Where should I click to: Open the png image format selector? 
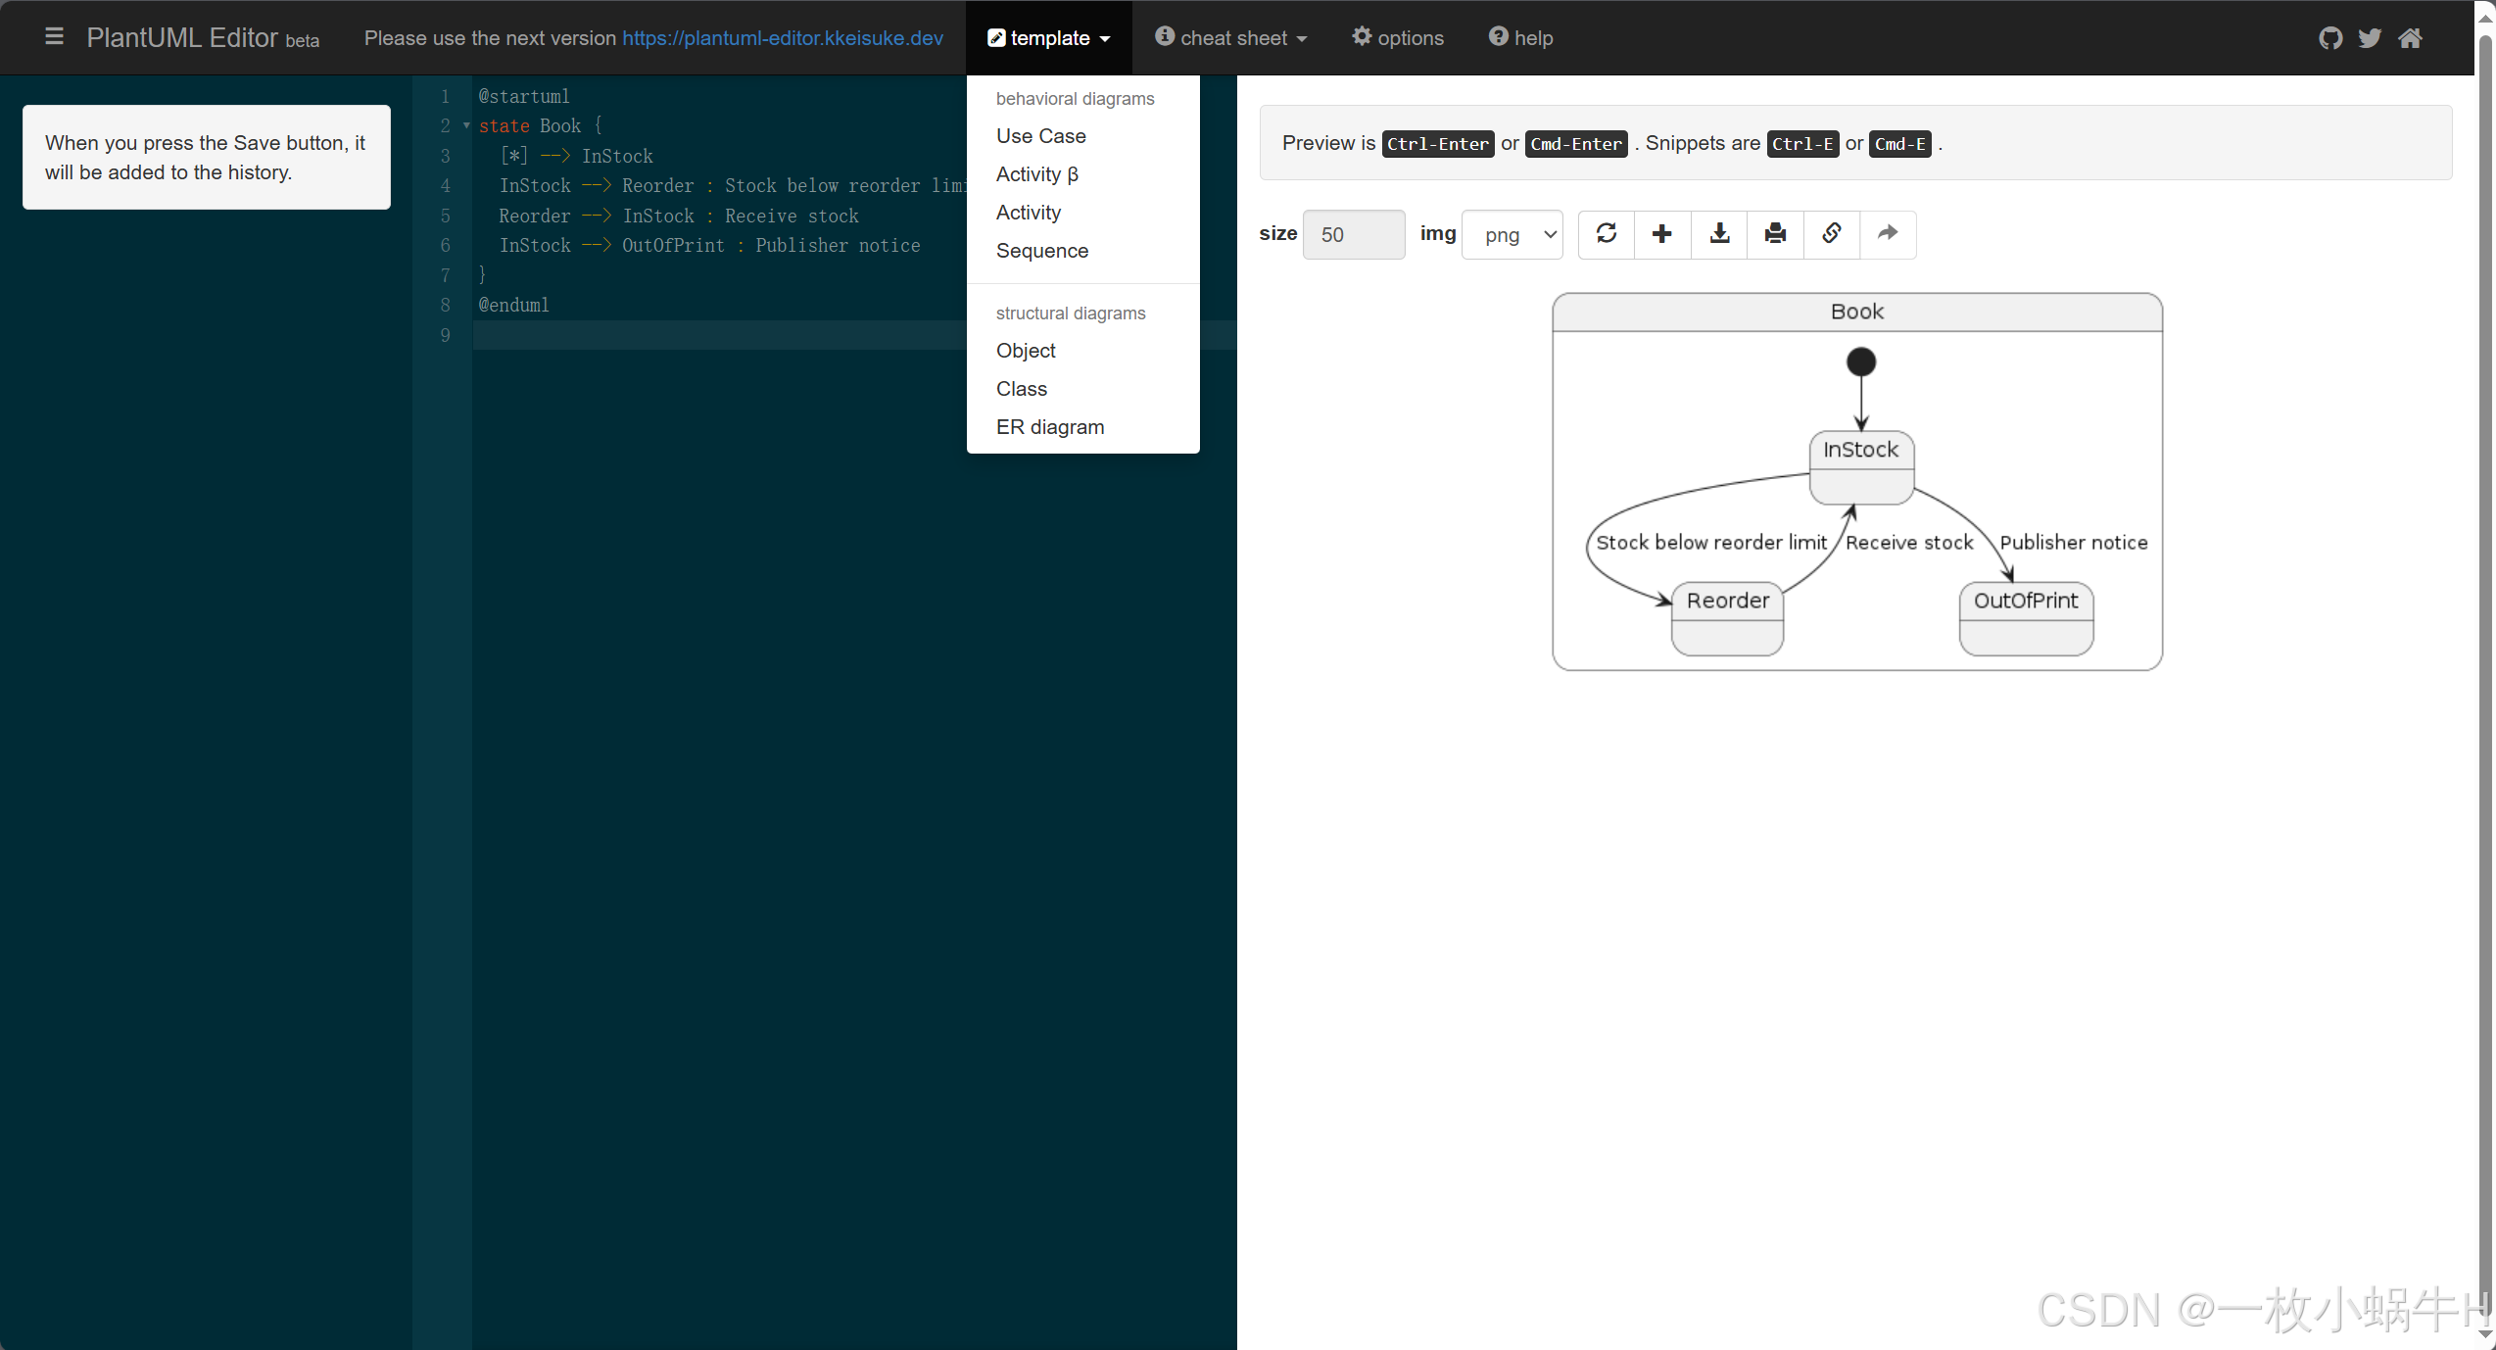[1512, 235]
